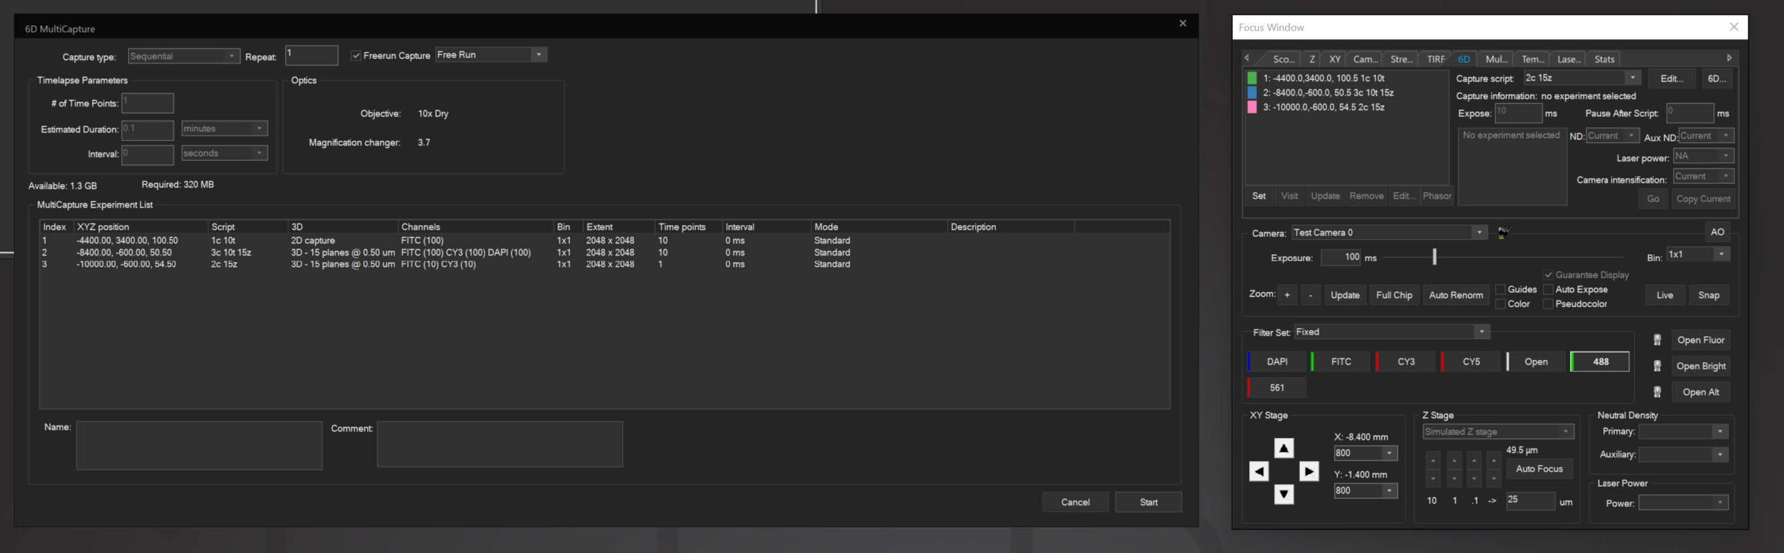This screenshot has height=553, width=1784.
Task: Enable the Auto Expose option
Action: pyautogui.click(x=1548, y=290)
